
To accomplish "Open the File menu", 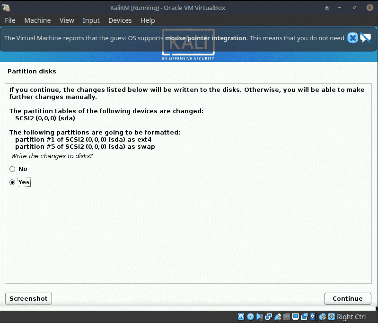I will pyautogui.click(x=10, y=20).
